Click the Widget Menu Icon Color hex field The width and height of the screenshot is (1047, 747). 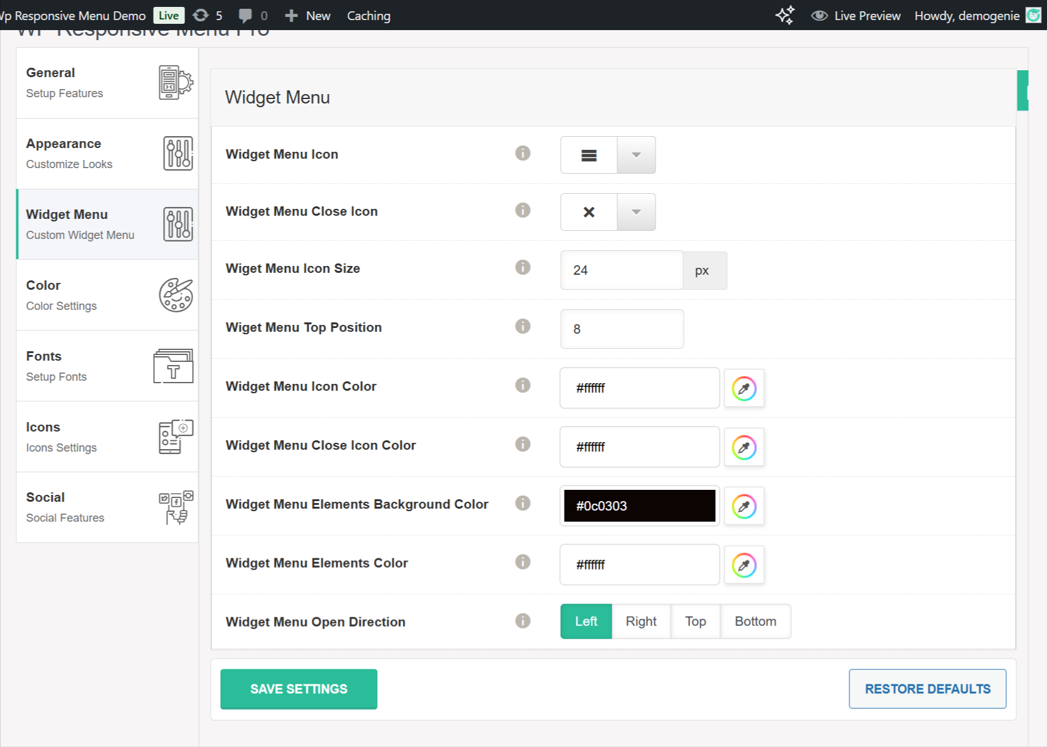(x=639, y=388)
